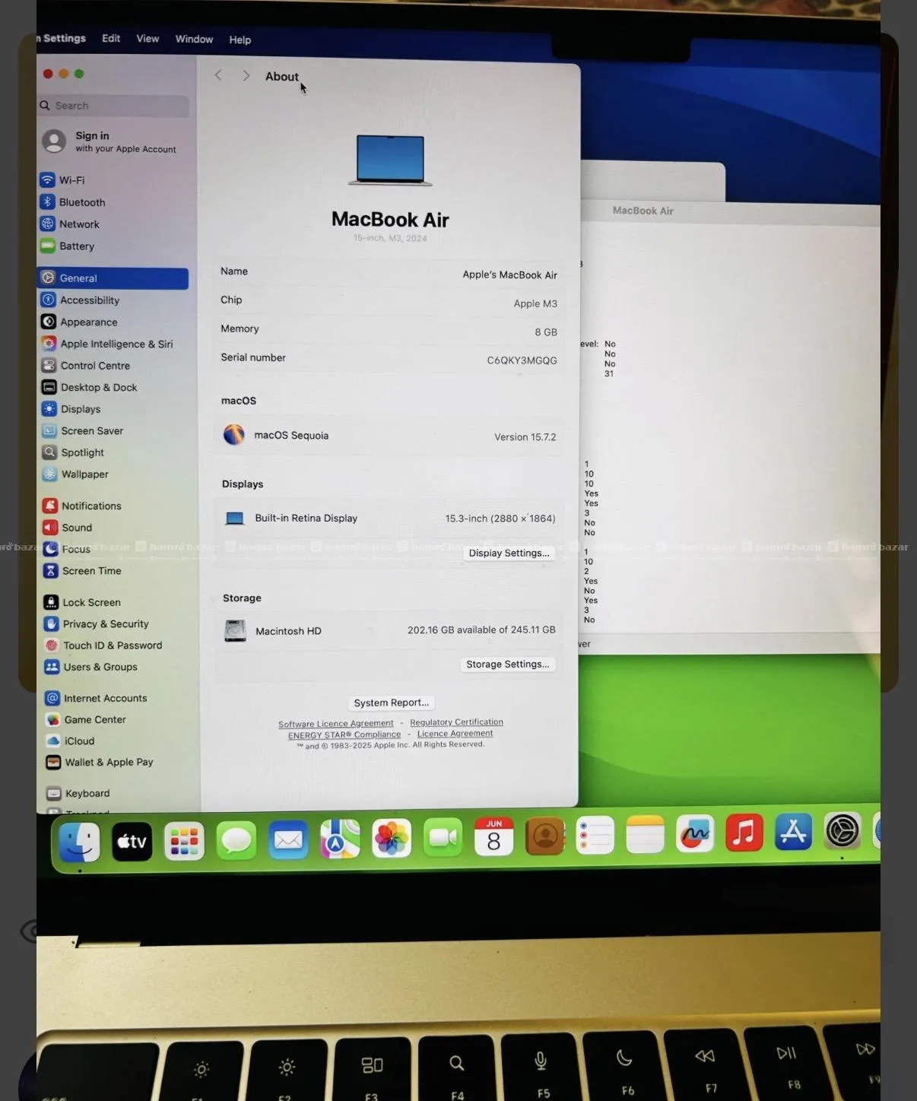
Task: Launch FaceTime from the Dock
Action: (443, 838)
